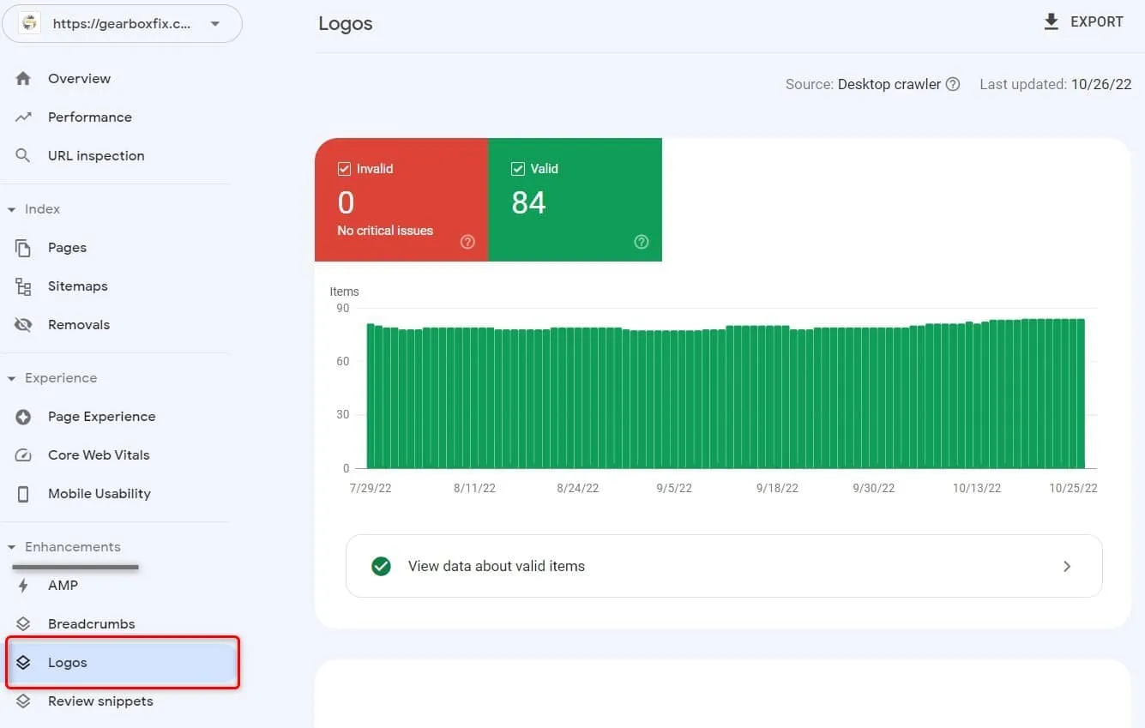1145x728 pixels.
Task: Click the help icon in Invalid card
Action: 467,242
